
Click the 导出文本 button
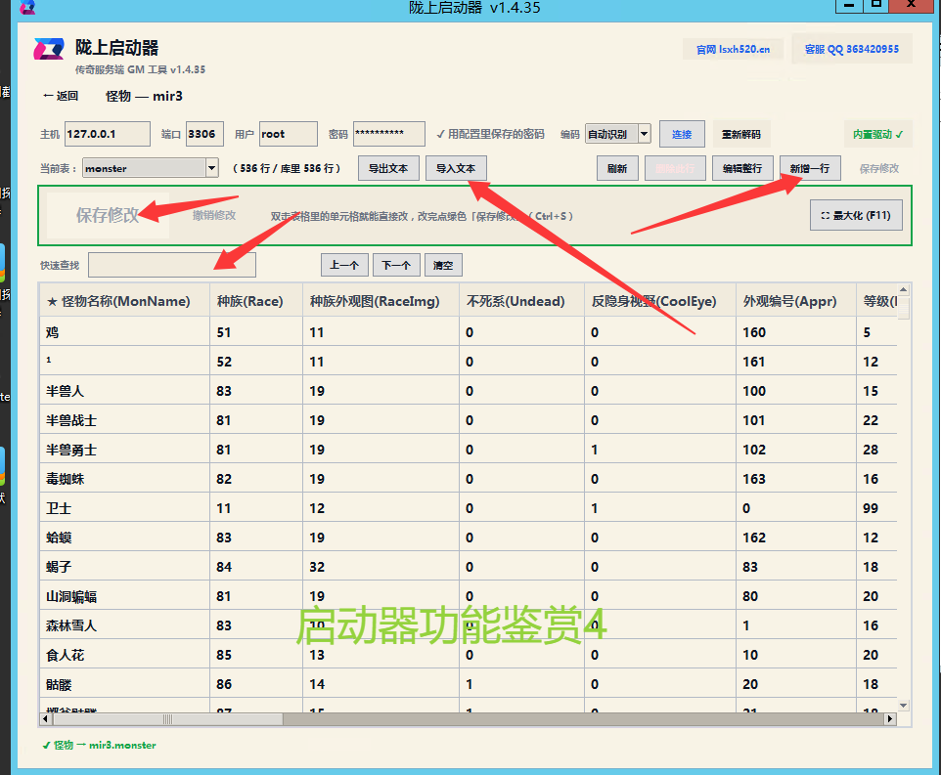388,168
